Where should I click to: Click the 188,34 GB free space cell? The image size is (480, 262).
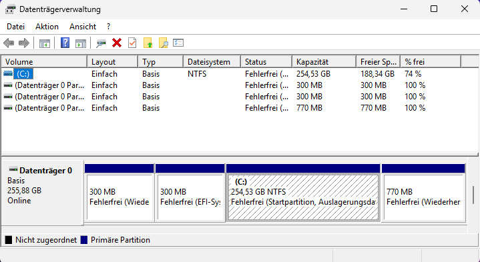(377, 74)
